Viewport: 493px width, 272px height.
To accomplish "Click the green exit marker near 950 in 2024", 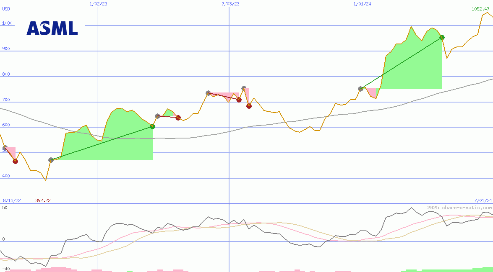I will [x=442, y=37].
